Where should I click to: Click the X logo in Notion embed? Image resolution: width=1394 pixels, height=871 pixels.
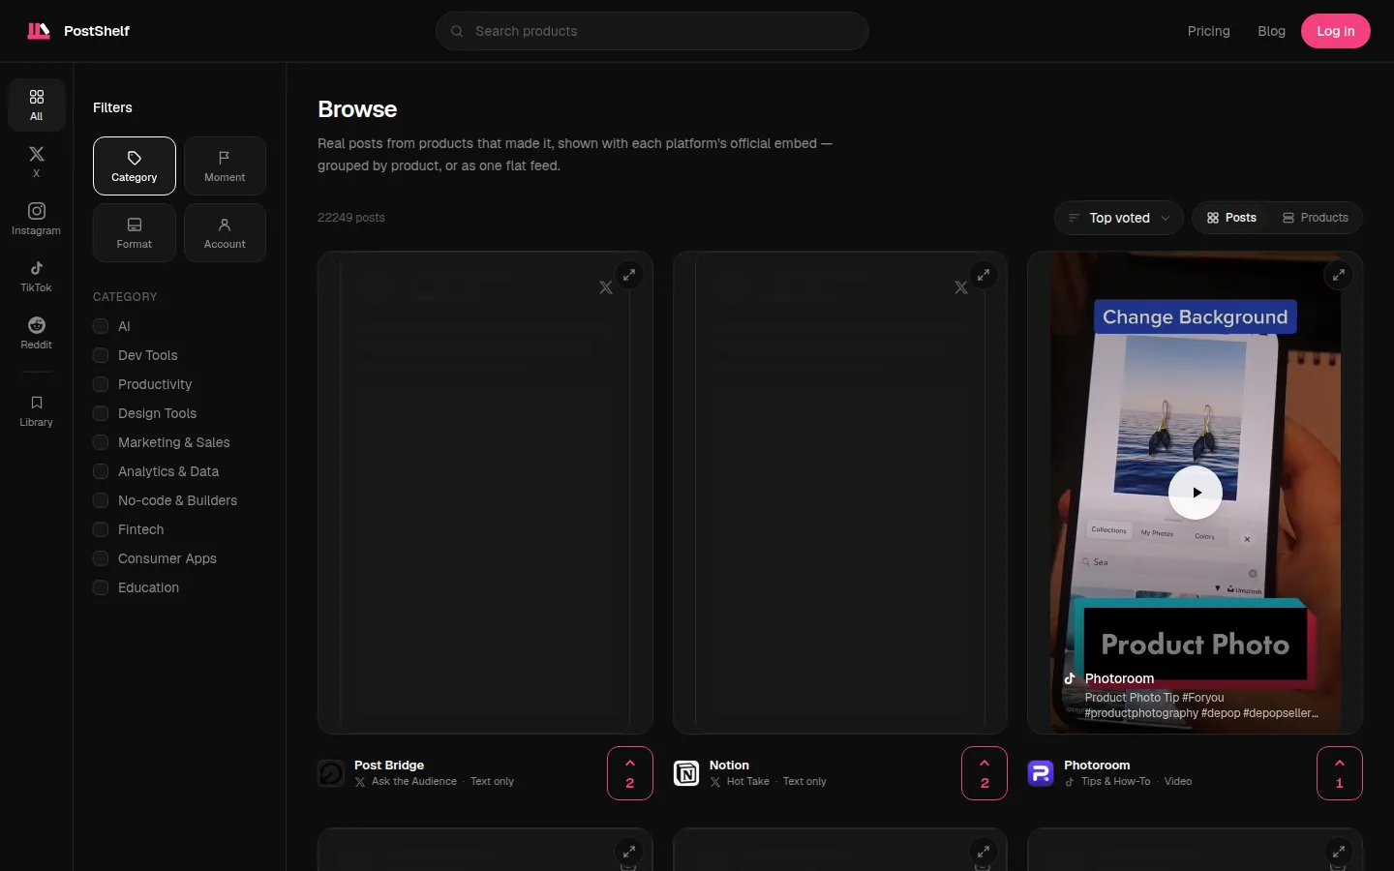click(961, 287)
